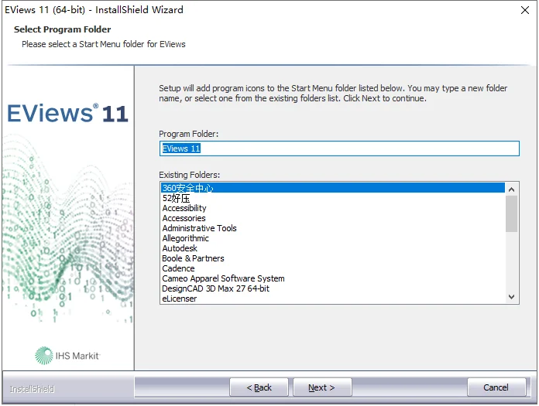Pick Allegorithmic from existing folders
The height and width of the screenshot is (406, 539).
(x=185, y=238)
